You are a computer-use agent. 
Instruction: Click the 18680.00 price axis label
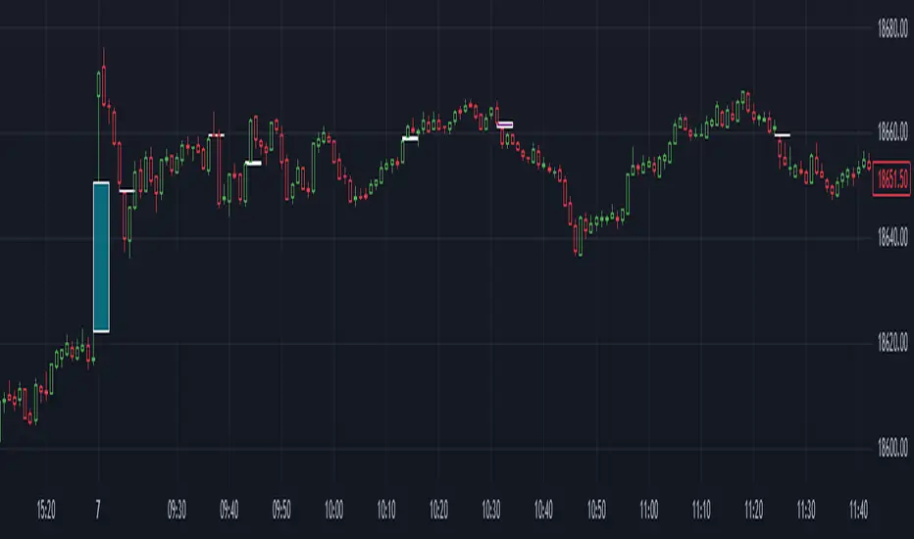[891, 29]
